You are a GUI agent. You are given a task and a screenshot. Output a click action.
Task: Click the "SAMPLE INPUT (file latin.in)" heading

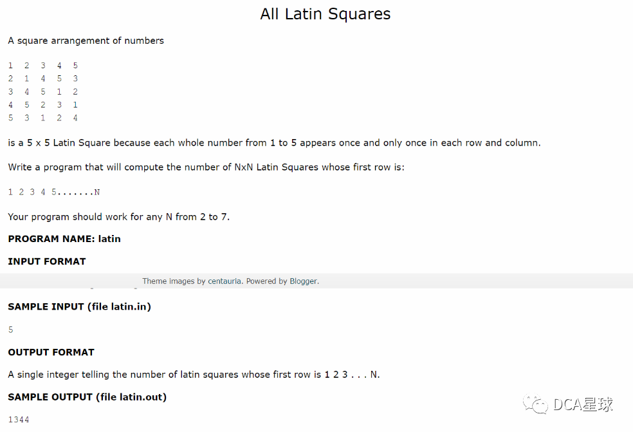pyautogui.click(x=79, y=306)
